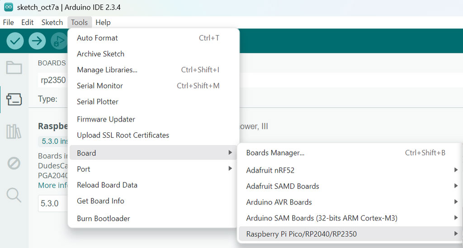Image resolution: width=463 pixels, height=248 pixels.
Task: Start the Debug toolbar button
Action: point(59,41)
